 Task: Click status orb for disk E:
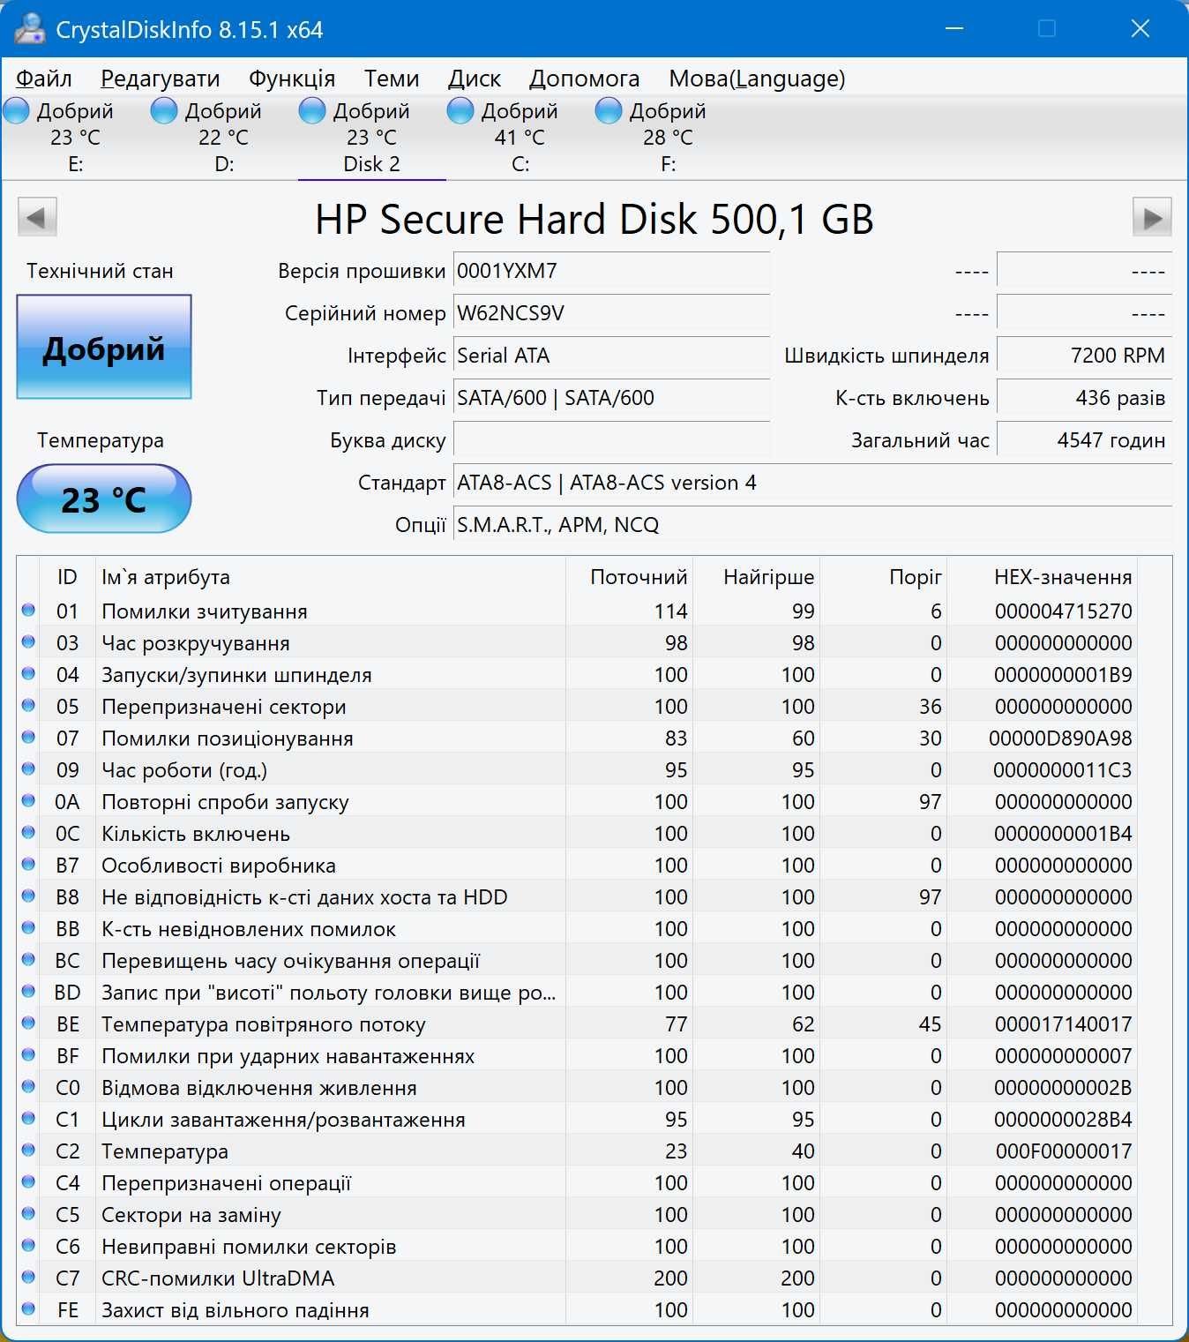coord(16,111)
